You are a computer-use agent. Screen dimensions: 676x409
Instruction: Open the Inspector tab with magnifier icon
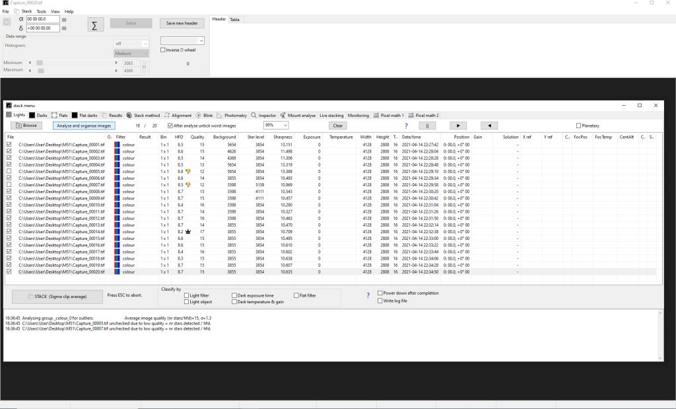[x=263, y=116]
